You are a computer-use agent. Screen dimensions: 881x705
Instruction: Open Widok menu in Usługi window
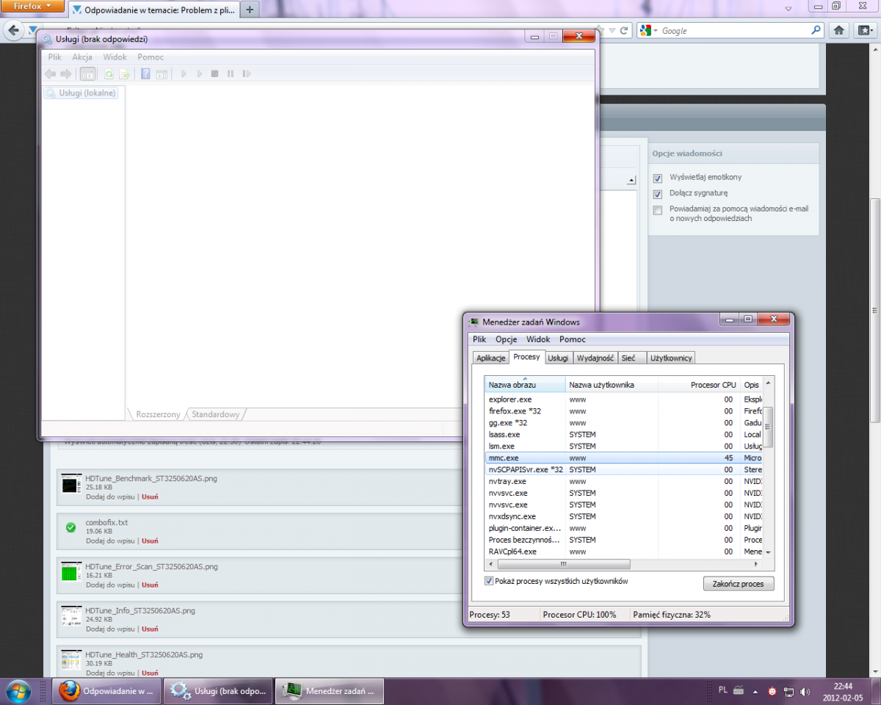point(115,57)
